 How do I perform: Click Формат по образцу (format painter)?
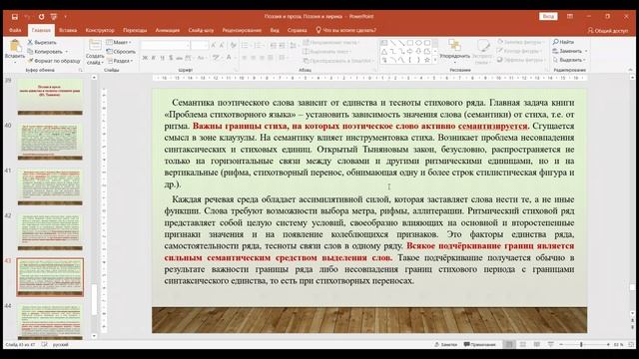pyautogui.click(x=54, y=61)
